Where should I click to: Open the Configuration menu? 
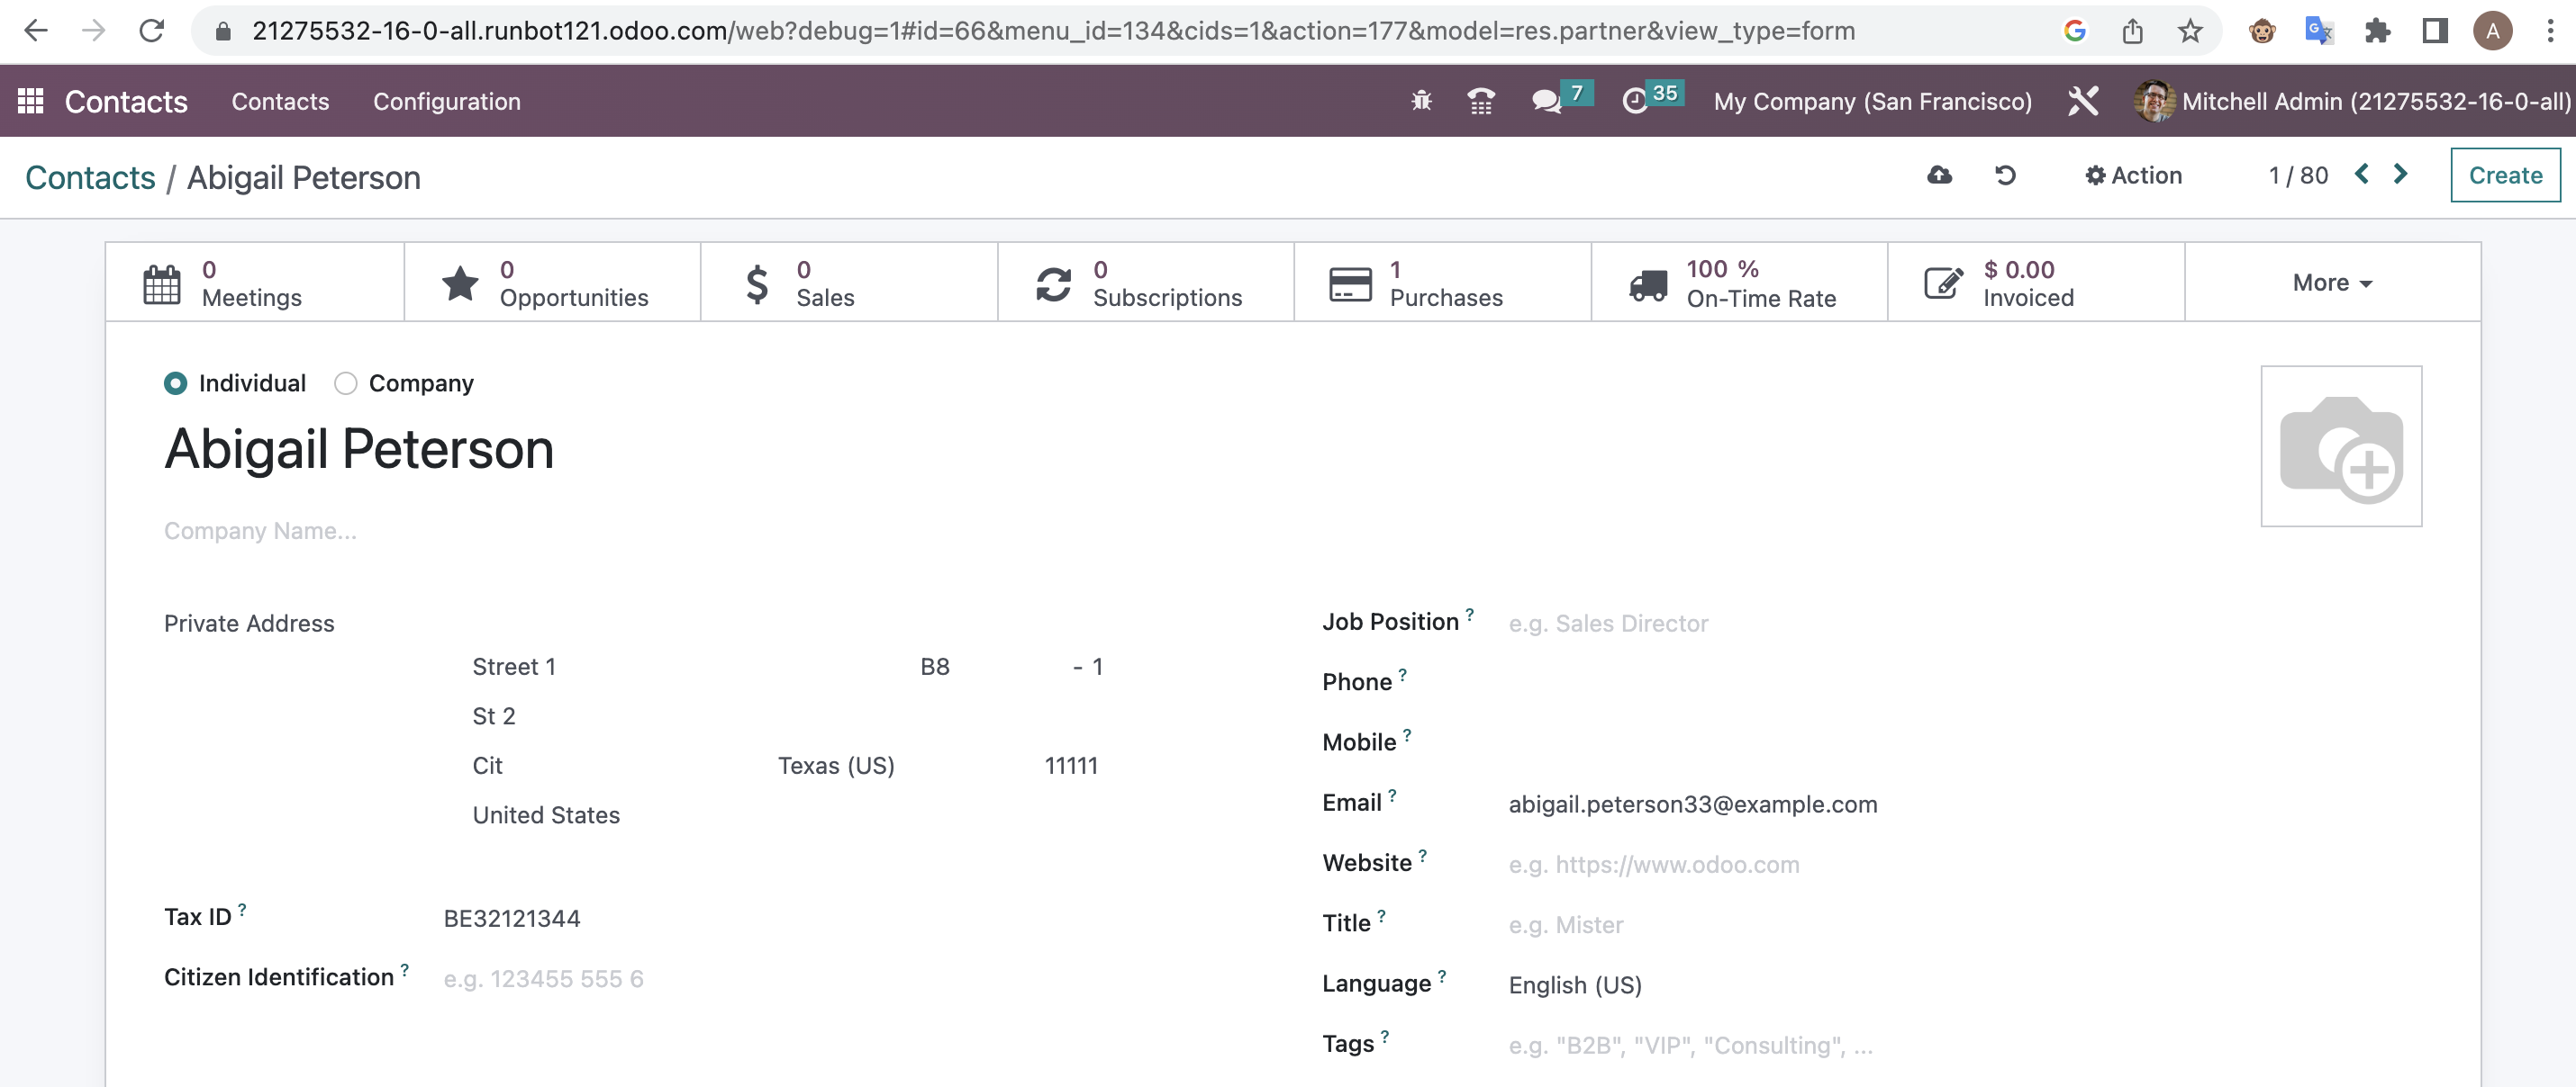click(447, 101)
